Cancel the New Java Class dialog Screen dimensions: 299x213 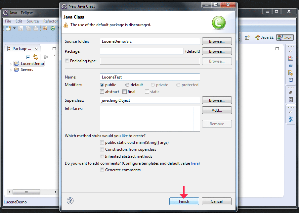click(x=217, y=201)
